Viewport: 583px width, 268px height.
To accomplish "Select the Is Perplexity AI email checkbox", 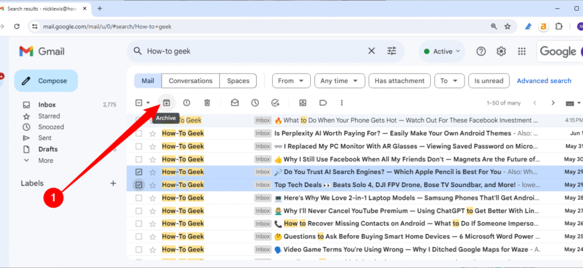I will click(139, 133).
